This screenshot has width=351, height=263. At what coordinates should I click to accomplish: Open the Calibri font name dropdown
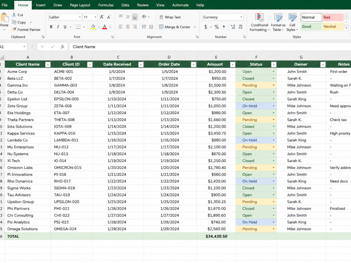[80, 17]
